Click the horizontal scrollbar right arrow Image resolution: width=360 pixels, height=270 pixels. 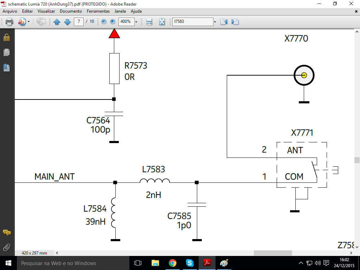click(x=351, y=253)
